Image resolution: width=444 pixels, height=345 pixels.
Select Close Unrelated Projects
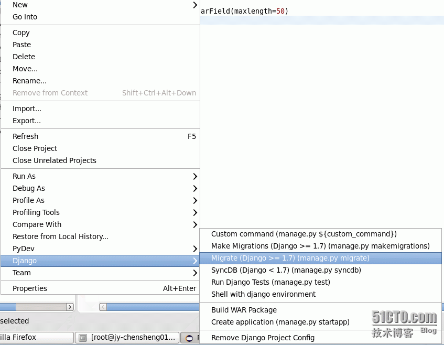click(x=100, y=160)
